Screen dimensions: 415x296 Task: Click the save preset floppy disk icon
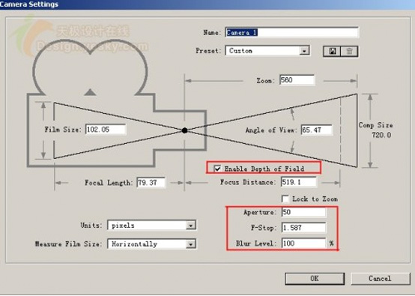(332, 51)
